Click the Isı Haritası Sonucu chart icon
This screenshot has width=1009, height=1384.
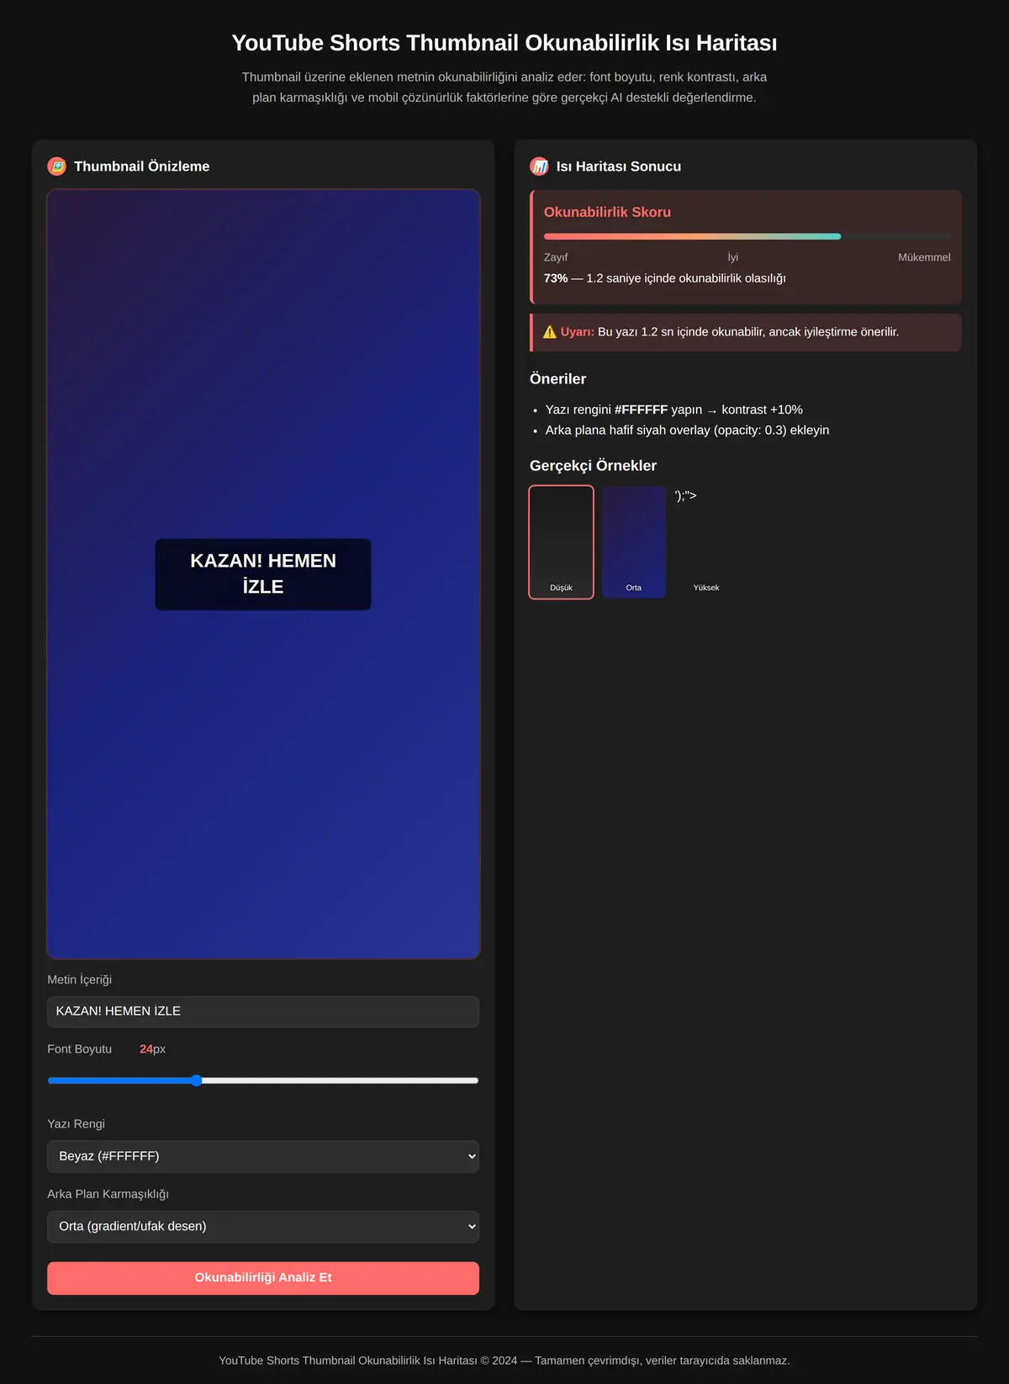pos(539,166)
